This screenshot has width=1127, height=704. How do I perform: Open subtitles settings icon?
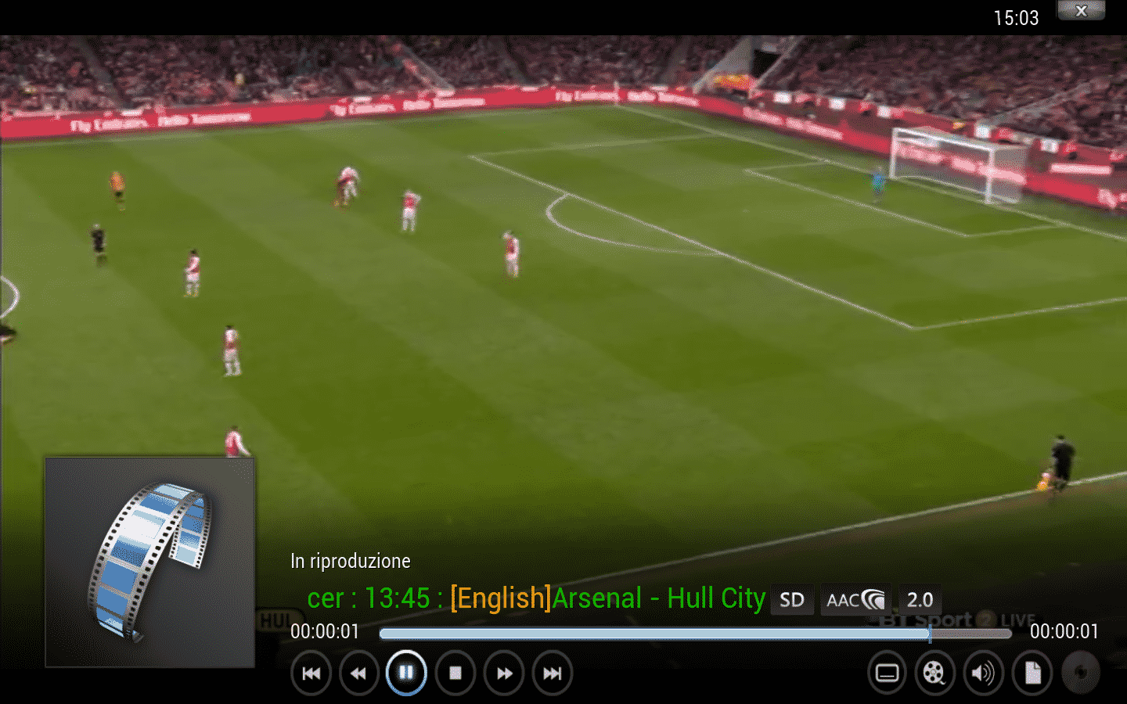[x=887, y=673]
